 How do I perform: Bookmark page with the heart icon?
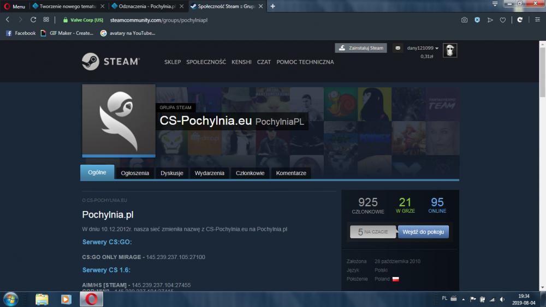pyautogui.click(x=503, y=20)
